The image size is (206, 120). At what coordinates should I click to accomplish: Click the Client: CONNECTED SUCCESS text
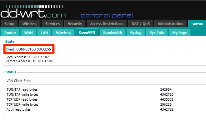click(28, 49)
